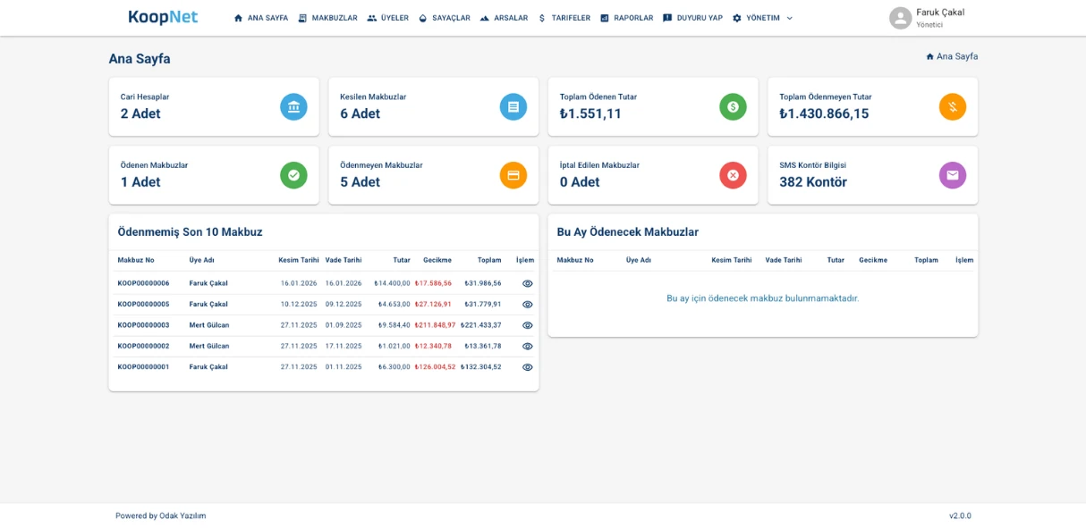The height and width of the screenshot is (528, 1086).
Task: Click the red İptal Edilen Makbuzlar icon
Action: click(733, 175)
